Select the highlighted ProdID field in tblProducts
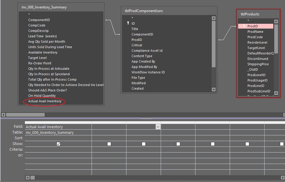The image size is (285, 182). 256,26
